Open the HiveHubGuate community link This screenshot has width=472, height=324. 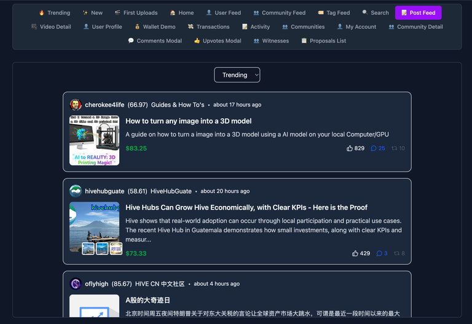(x=171, y=191)
